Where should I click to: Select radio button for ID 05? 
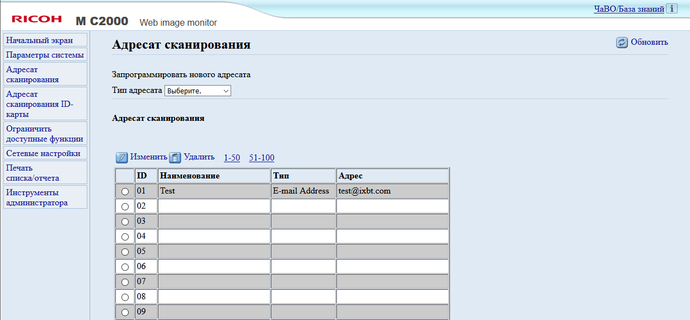125,252
